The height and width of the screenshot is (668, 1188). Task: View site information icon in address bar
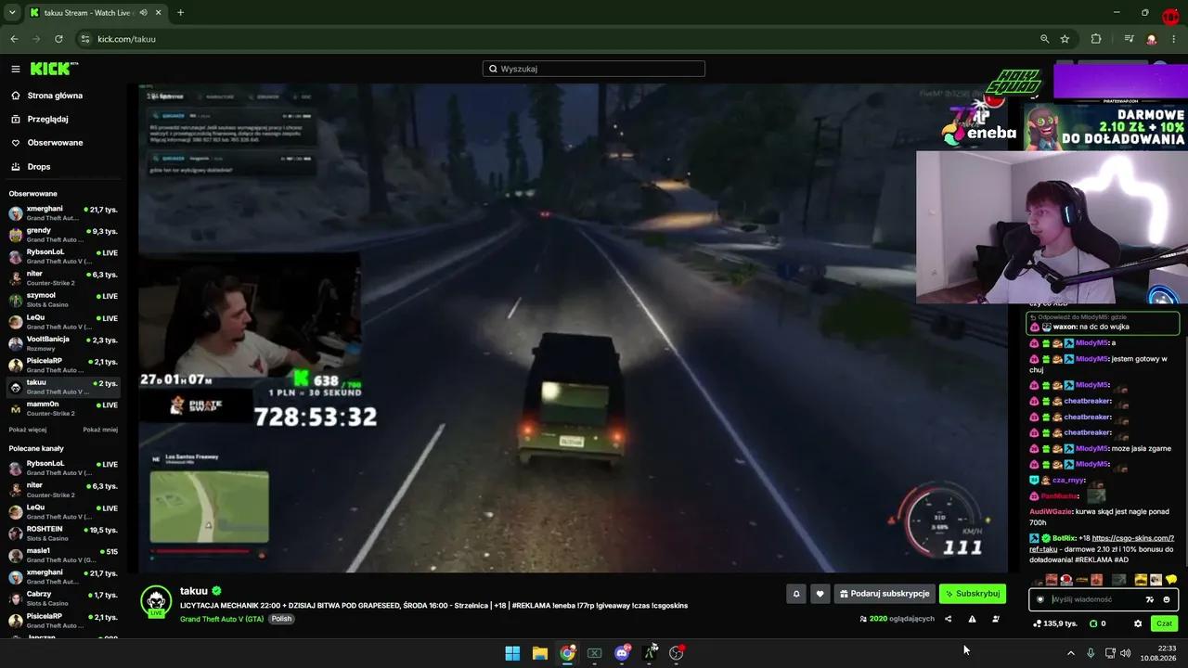tap(85, 39)
